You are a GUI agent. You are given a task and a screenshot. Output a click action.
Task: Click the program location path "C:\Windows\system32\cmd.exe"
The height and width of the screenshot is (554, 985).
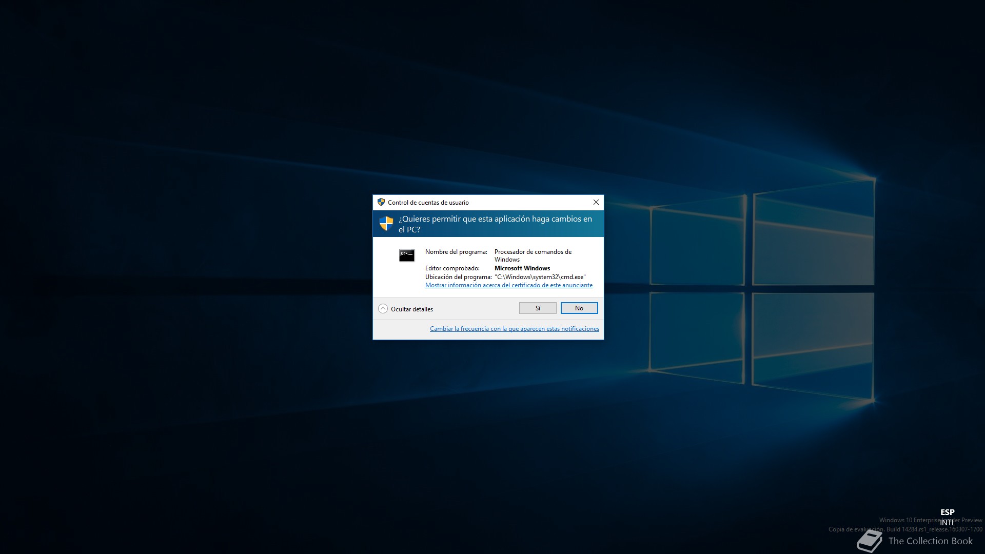(x=540, y=277)
